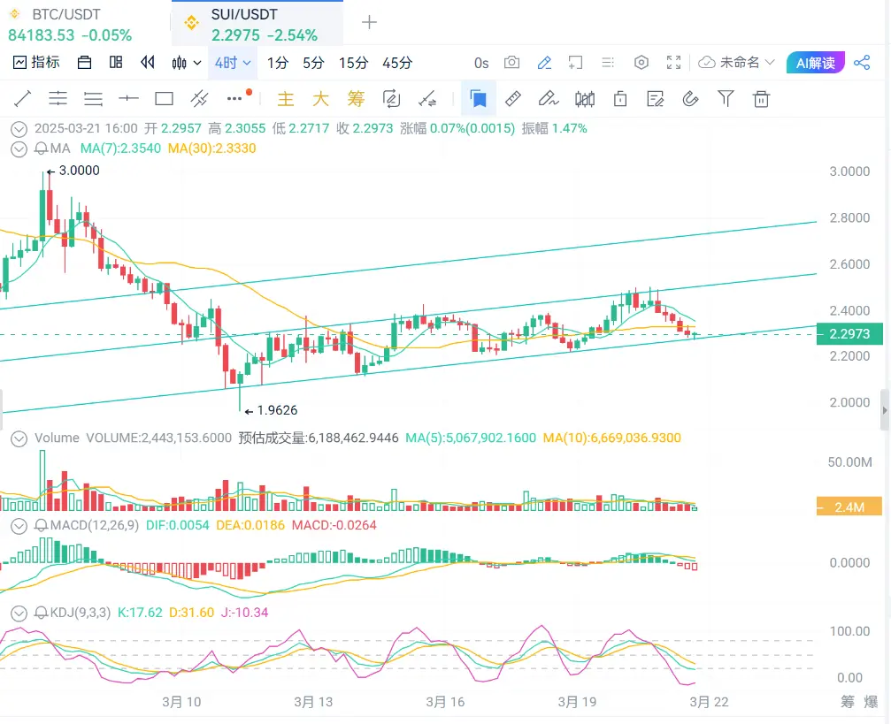The image size is (891, 724).
Task: Toggle the 大 indicator
Action: point(320,99)
